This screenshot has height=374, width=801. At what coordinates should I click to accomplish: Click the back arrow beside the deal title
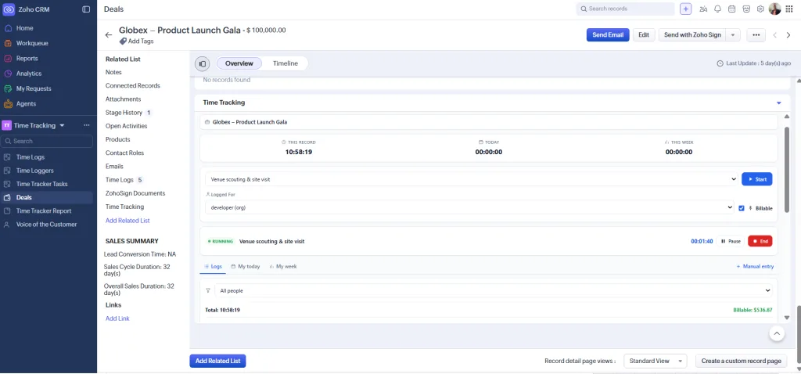click(108, 34)
